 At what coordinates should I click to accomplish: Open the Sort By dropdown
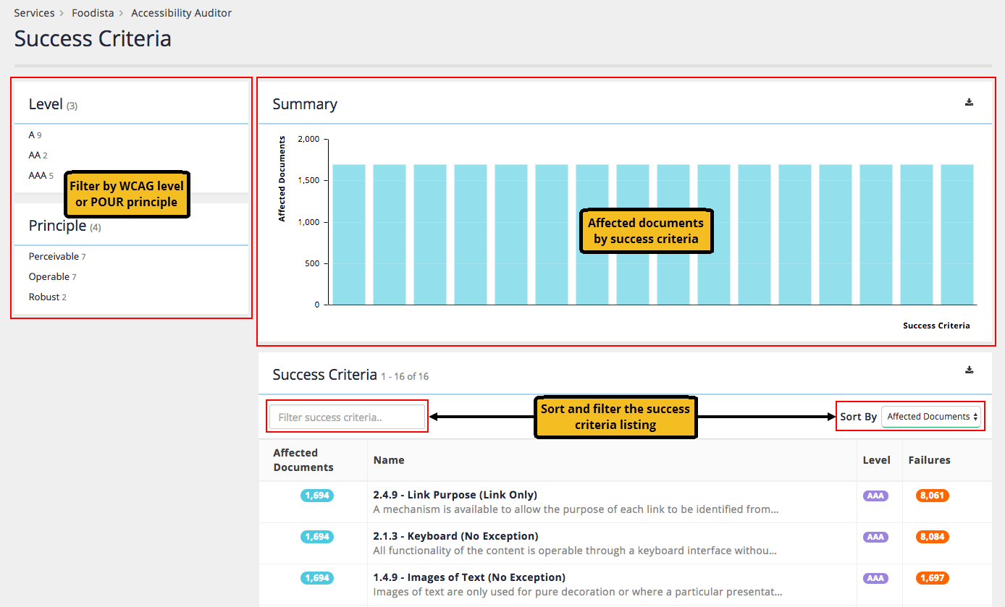pos(930,417)
